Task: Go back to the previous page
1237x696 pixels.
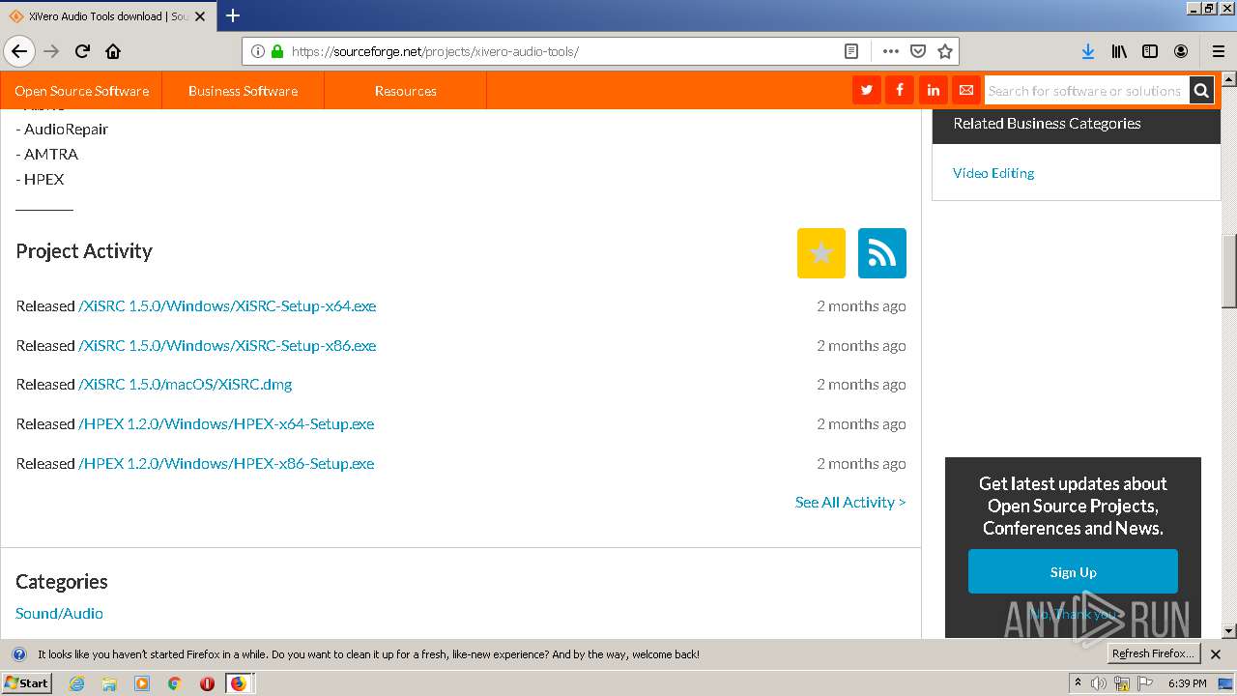Action: 19,51
